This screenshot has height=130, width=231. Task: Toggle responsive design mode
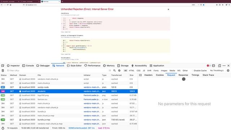coord(219,66)
